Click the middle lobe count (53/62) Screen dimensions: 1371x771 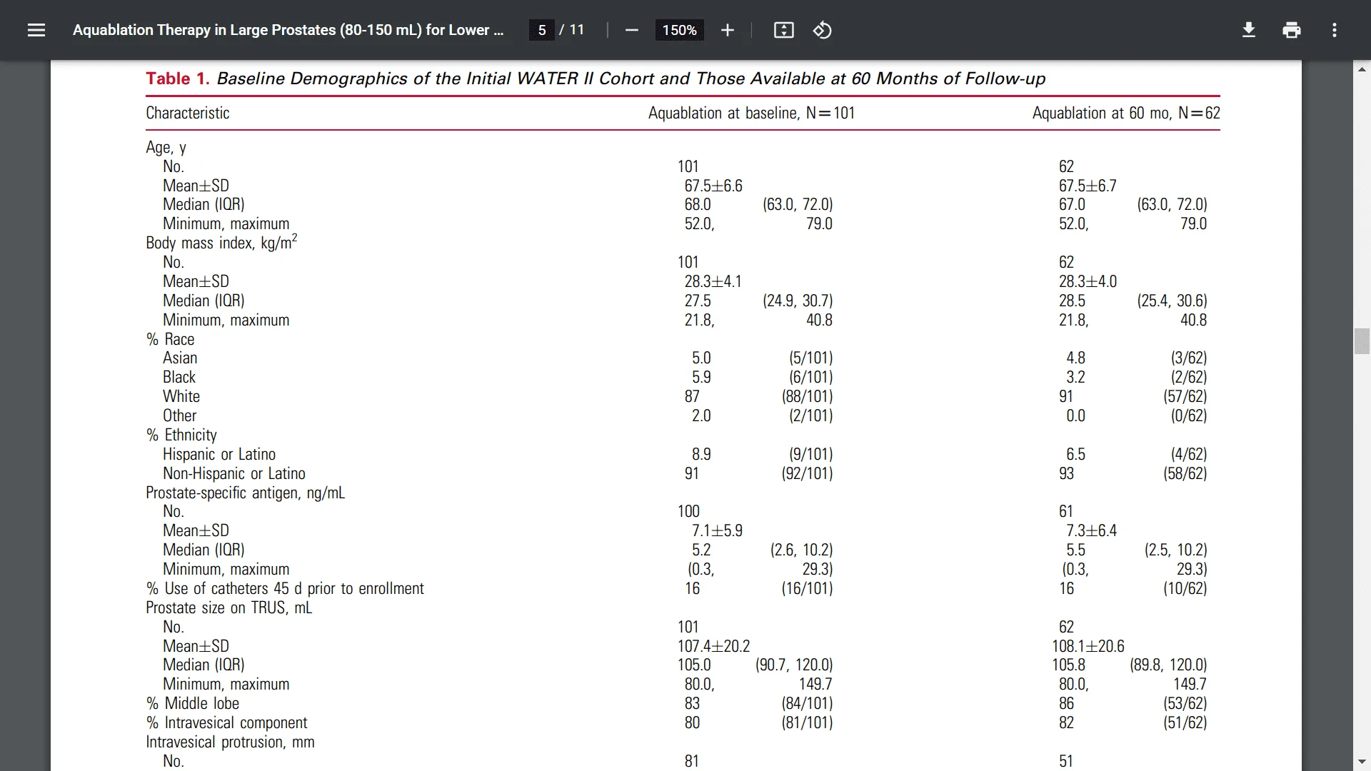(x=1185, y=704)
